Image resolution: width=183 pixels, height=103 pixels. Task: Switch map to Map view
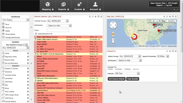(x=163, y=21)
